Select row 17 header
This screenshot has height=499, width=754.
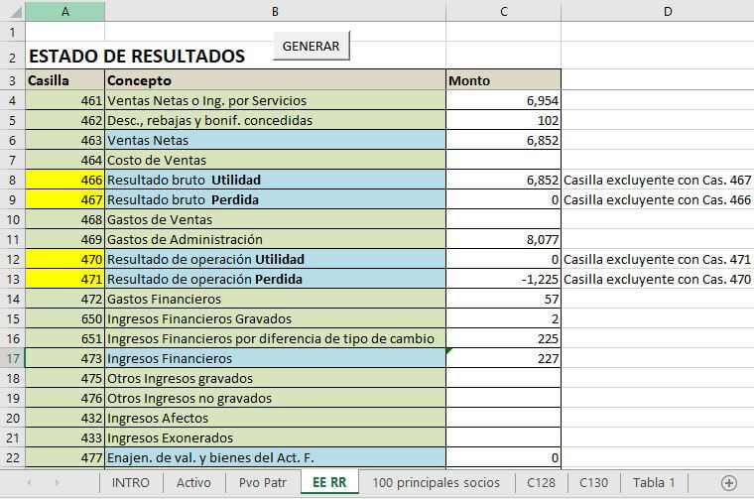tap(12, 358)
